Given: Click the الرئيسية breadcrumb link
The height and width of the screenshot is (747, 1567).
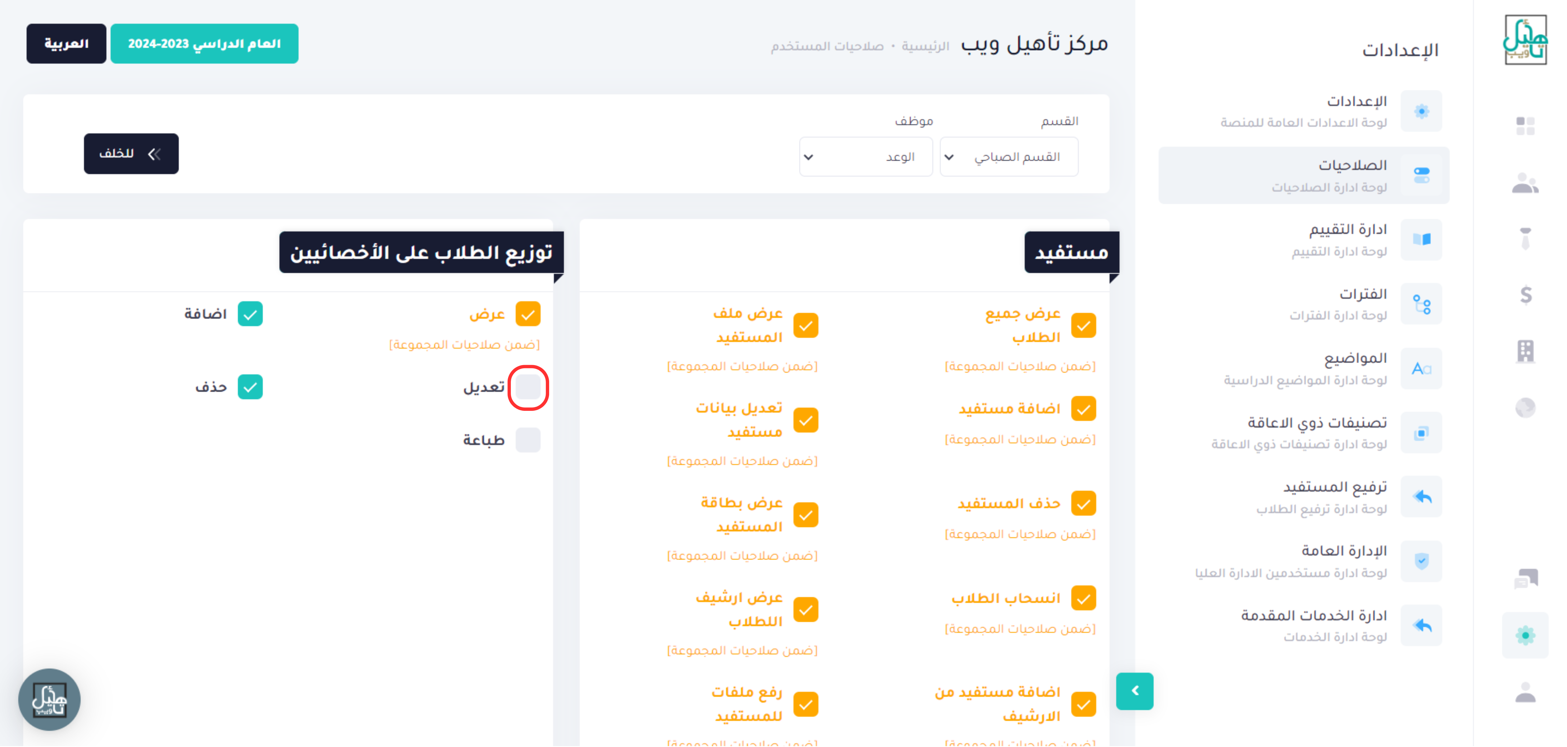Looking at the screenshot, I should 925,46.
